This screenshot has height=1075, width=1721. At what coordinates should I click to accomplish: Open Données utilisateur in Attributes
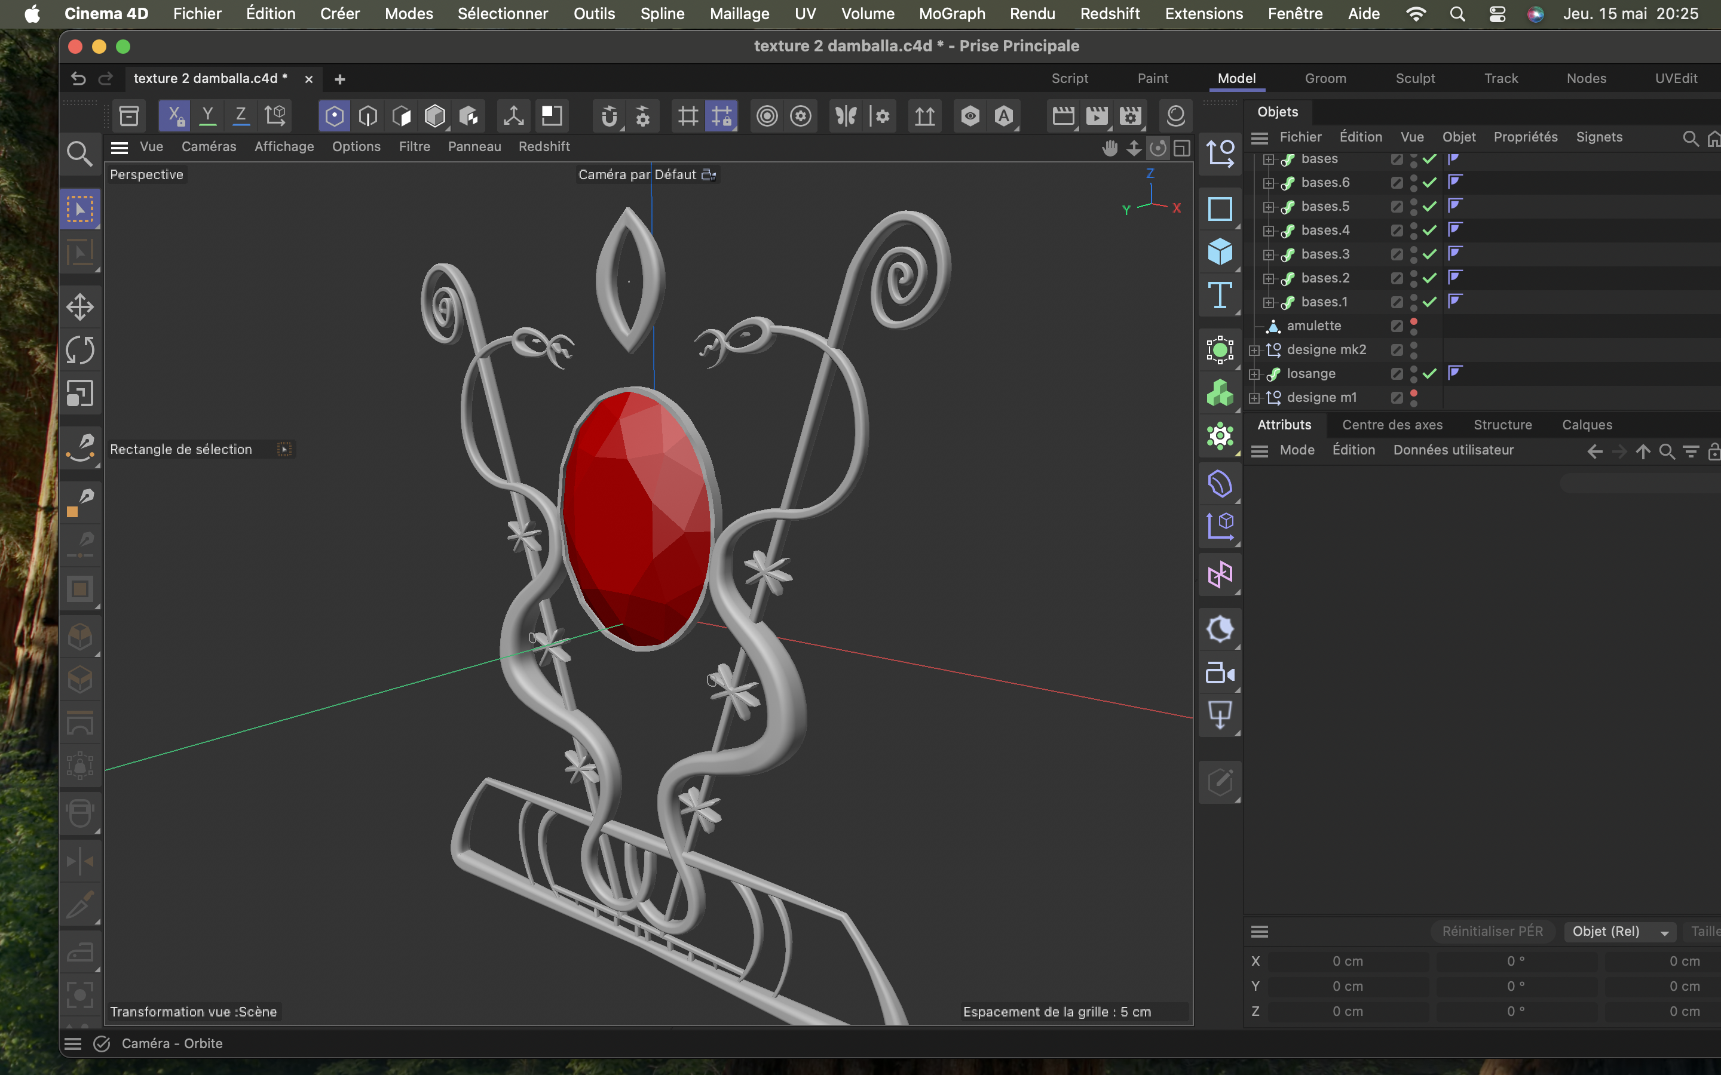tap(1453, 450)
